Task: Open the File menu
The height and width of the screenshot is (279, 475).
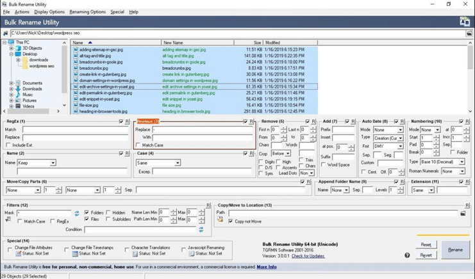Action: (x=6, y=12)
